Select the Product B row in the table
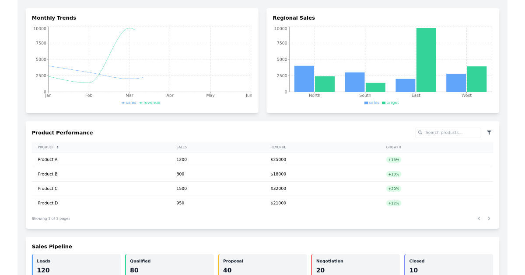Screen dimensions: 525x275 pos(175,174)
